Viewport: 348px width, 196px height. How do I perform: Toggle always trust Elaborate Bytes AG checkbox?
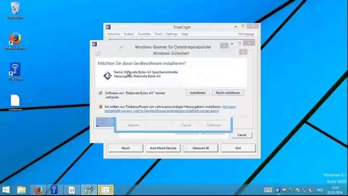click(x=101, y=93)
